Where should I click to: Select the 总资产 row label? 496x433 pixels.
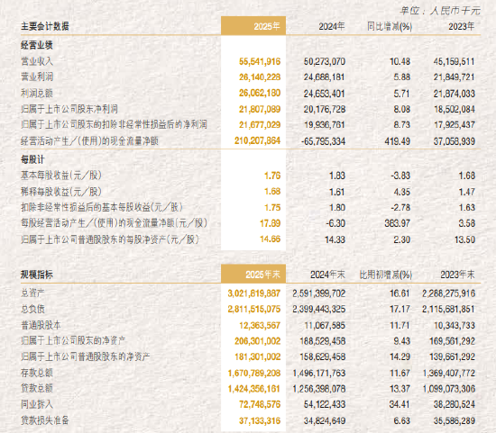tap(32, 293)
